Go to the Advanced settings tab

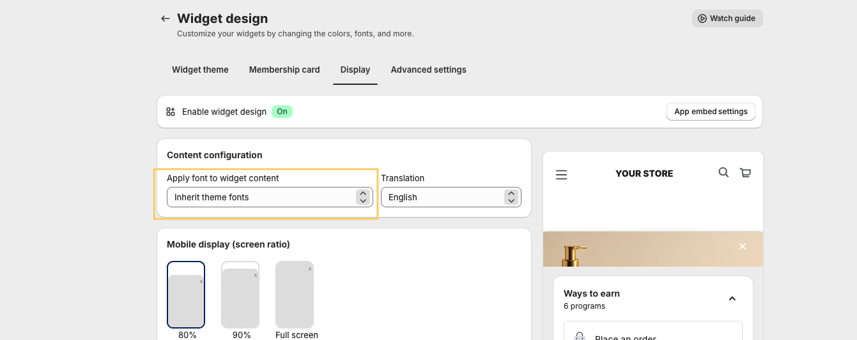pos(428,70)
